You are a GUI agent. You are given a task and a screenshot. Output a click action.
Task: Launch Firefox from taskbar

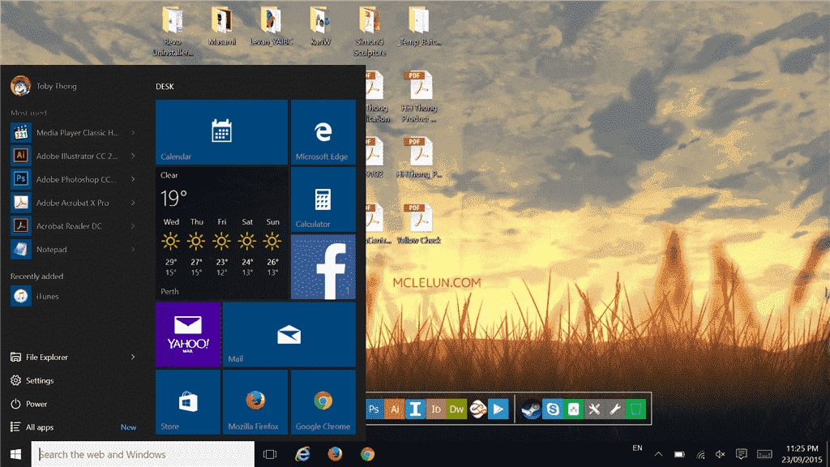pos(335,454)
